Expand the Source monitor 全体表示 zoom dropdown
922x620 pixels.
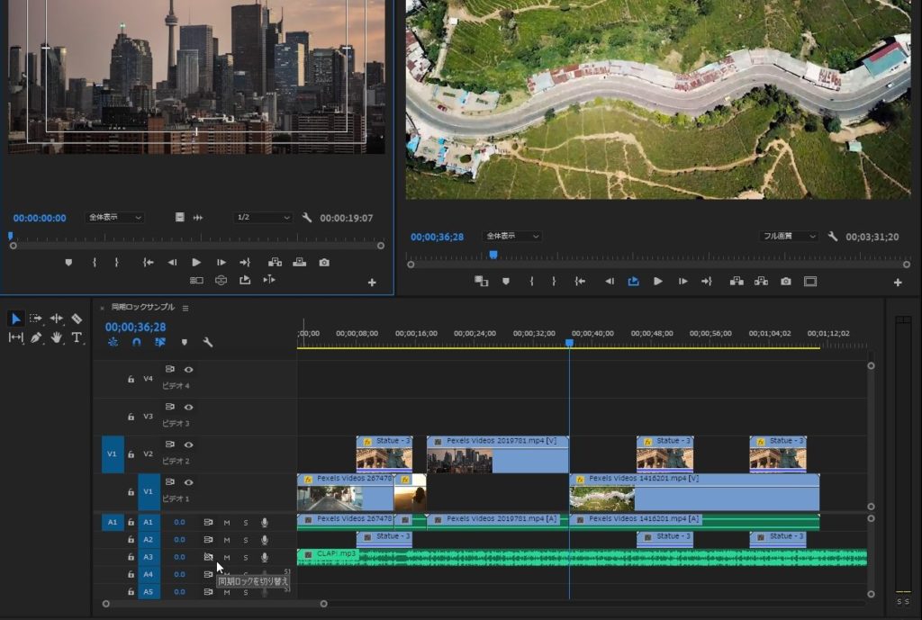114,218
